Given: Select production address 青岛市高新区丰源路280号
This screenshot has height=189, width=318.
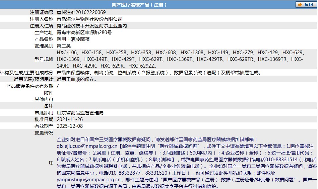Looking at the screenshot, I should 84,32.
